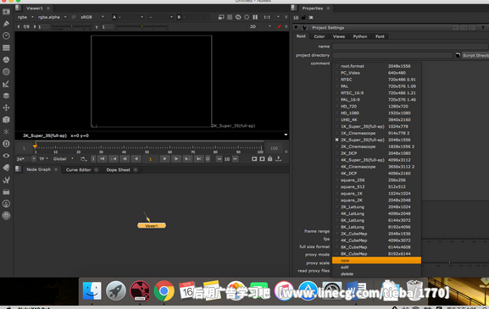Open the Filter nodes toolbar menu

(6, 72)
